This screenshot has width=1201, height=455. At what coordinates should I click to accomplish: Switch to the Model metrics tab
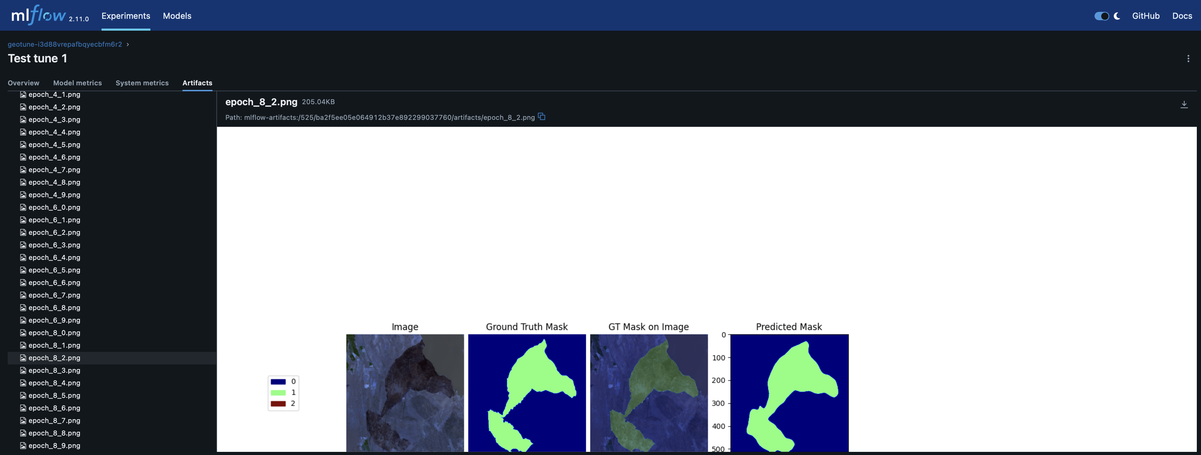tap(77, 83)
